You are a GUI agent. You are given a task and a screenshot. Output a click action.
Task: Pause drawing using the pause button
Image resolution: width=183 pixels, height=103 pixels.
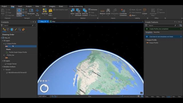coord(138,96)
